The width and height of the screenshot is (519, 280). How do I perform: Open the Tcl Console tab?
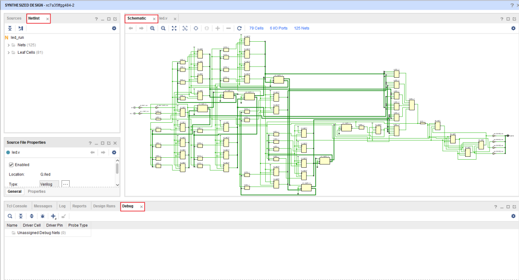(x=16, y=206)
